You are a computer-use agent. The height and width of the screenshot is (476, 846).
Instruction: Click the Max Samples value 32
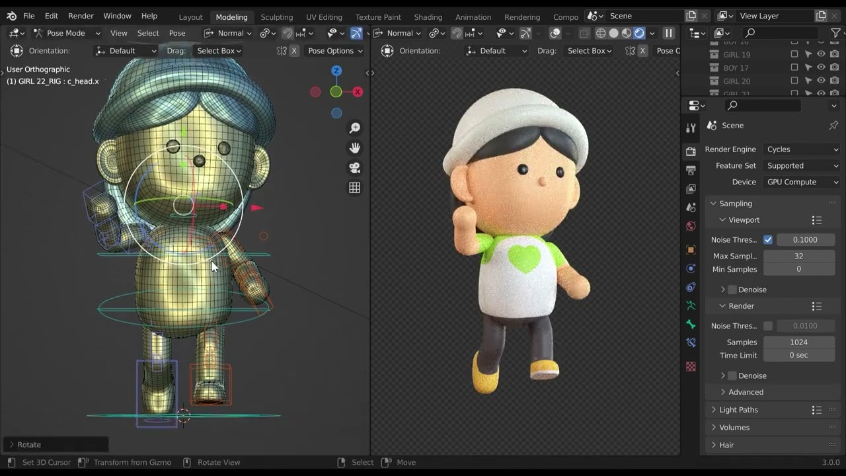(x=799, y=256)
